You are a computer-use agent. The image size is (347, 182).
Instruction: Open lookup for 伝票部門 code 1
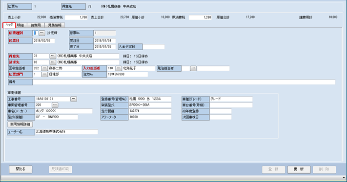44,74
